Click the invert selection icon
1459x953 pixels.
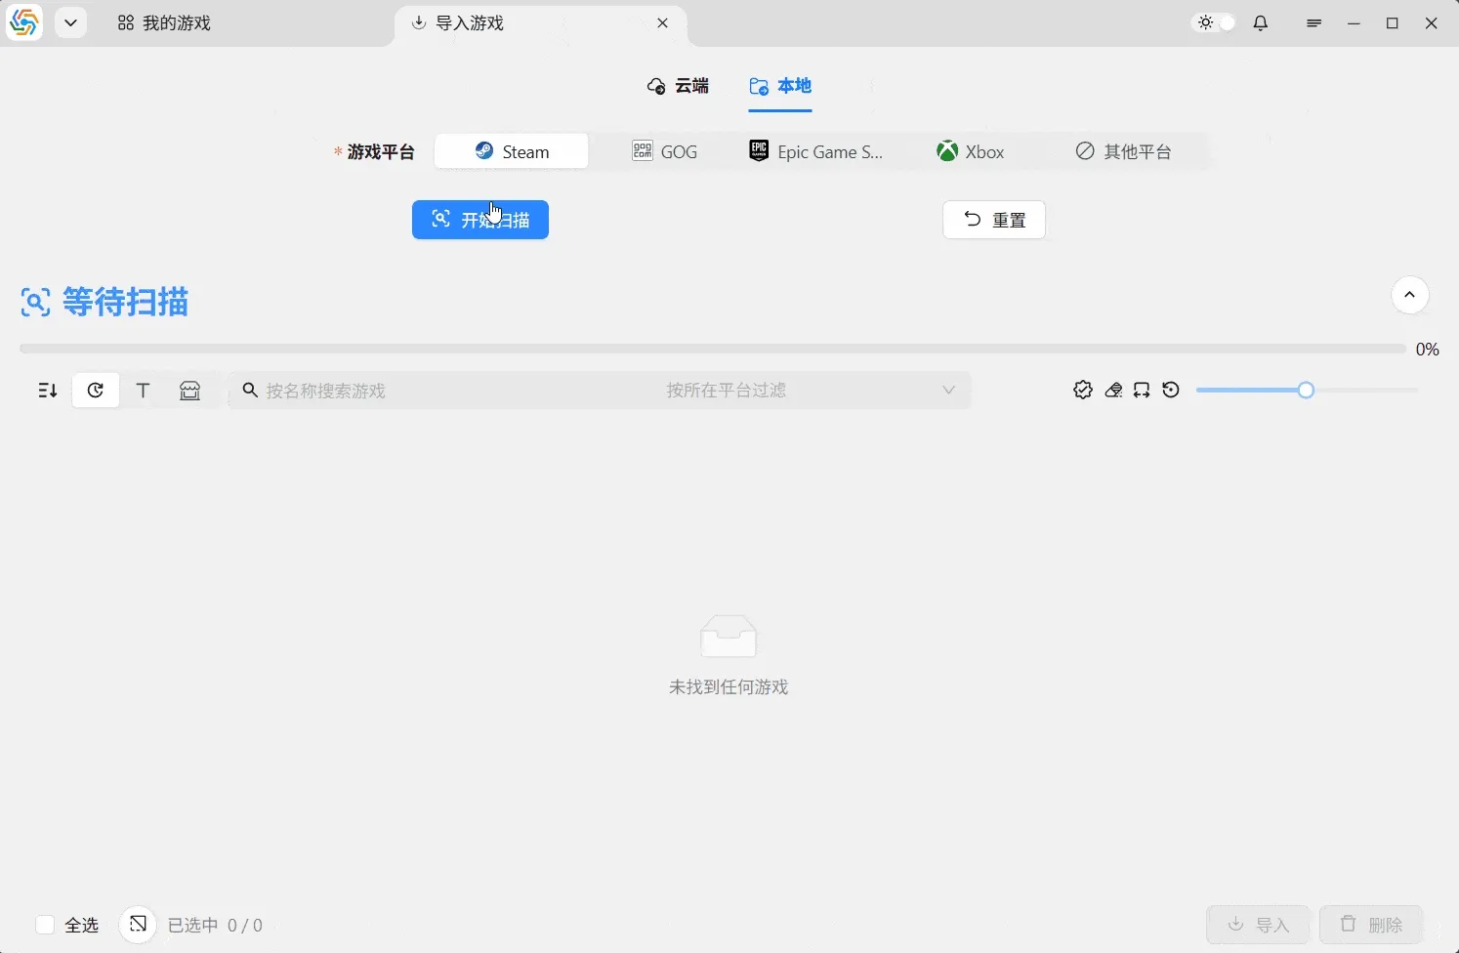[x=138, y=925]
